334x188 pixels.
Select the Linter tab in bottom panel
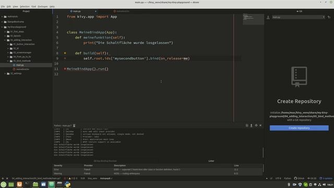click(x=211, y=161)
